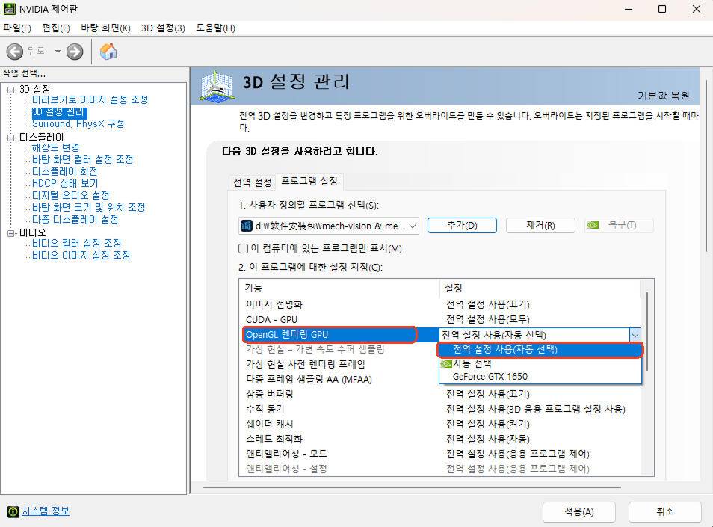Open the 파일(F) menu
The height and width of the screenshot is (527, 713).
(17, 28)
